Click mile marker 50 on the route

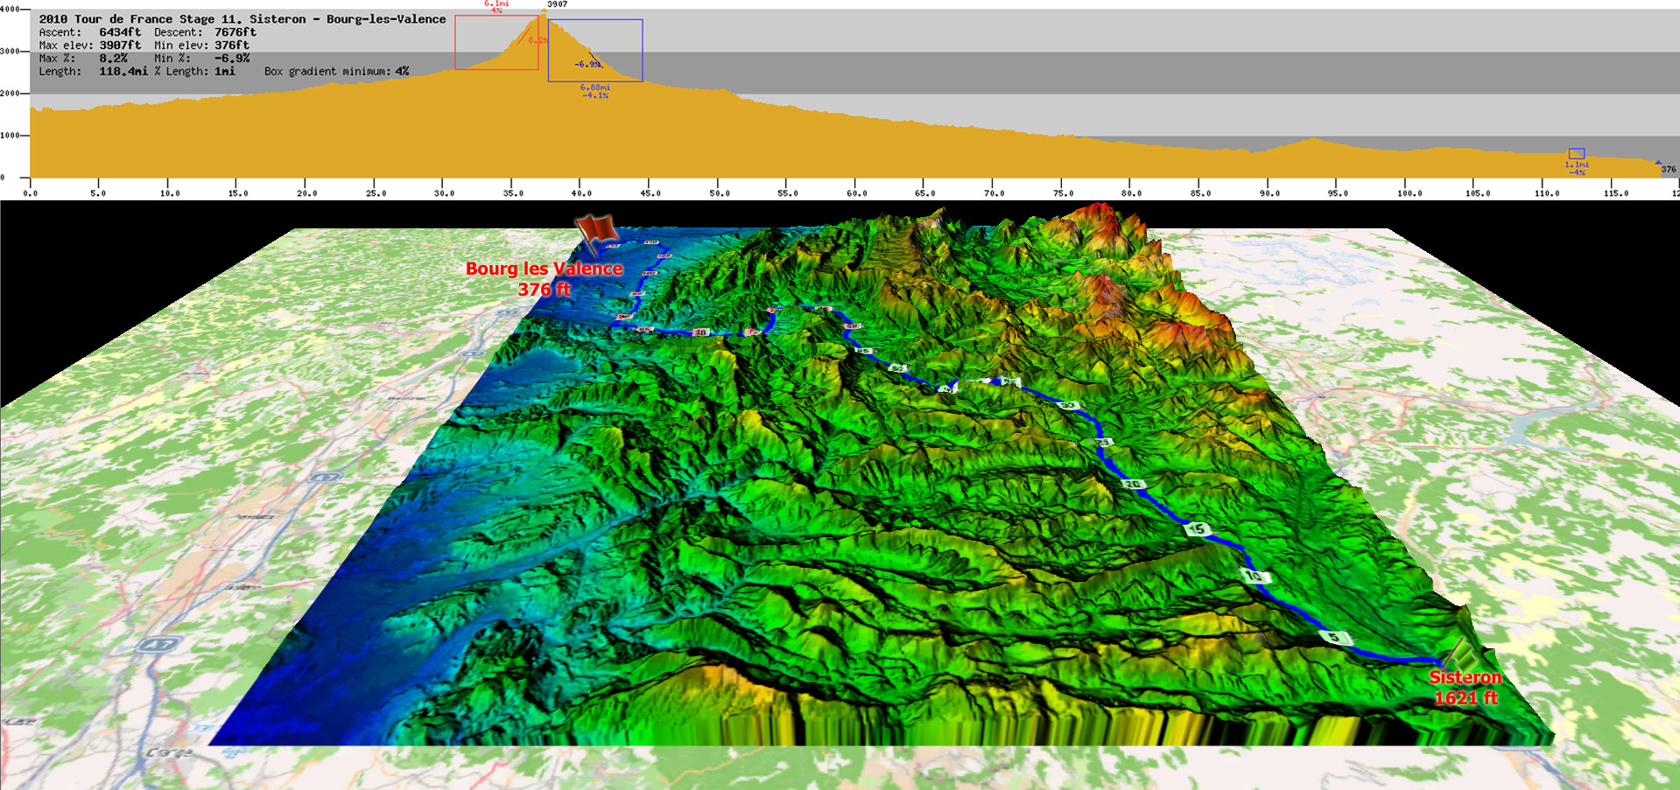coord(897,368)
